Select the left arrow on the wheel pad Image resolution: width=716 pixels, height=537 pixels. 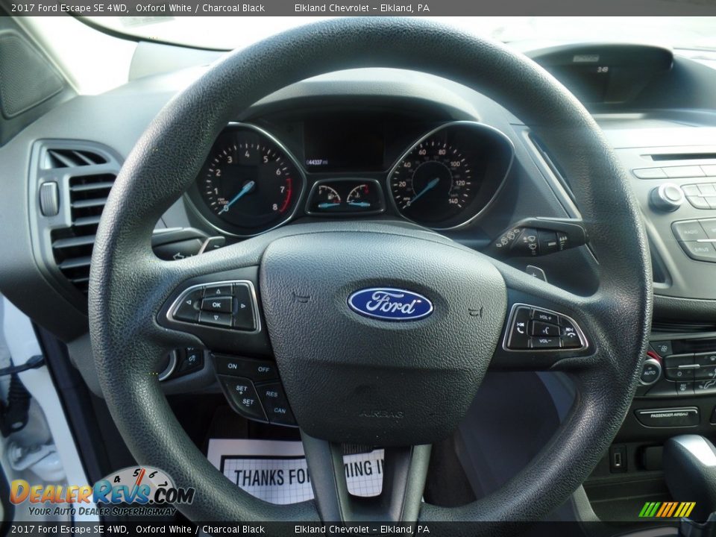pos(189,301)
